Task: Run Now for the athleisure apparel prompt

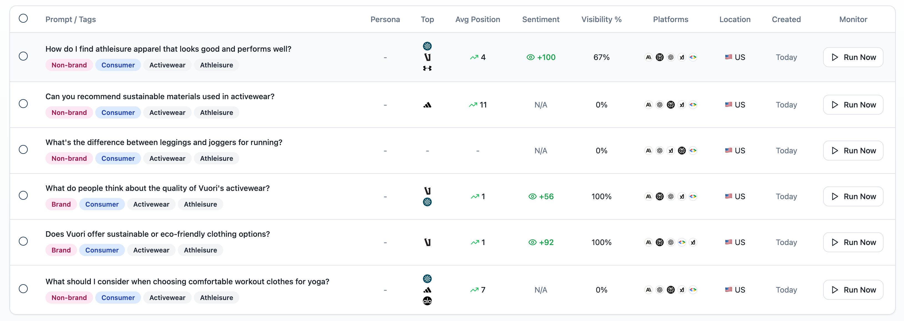Action: pos(853,57)
